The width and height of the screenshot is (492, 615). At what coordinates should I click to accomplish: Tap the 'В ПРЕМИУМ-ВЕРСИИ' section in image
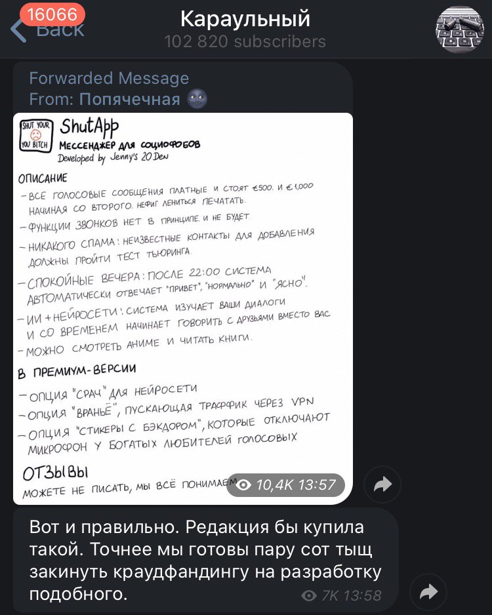(x=77, y=371)
